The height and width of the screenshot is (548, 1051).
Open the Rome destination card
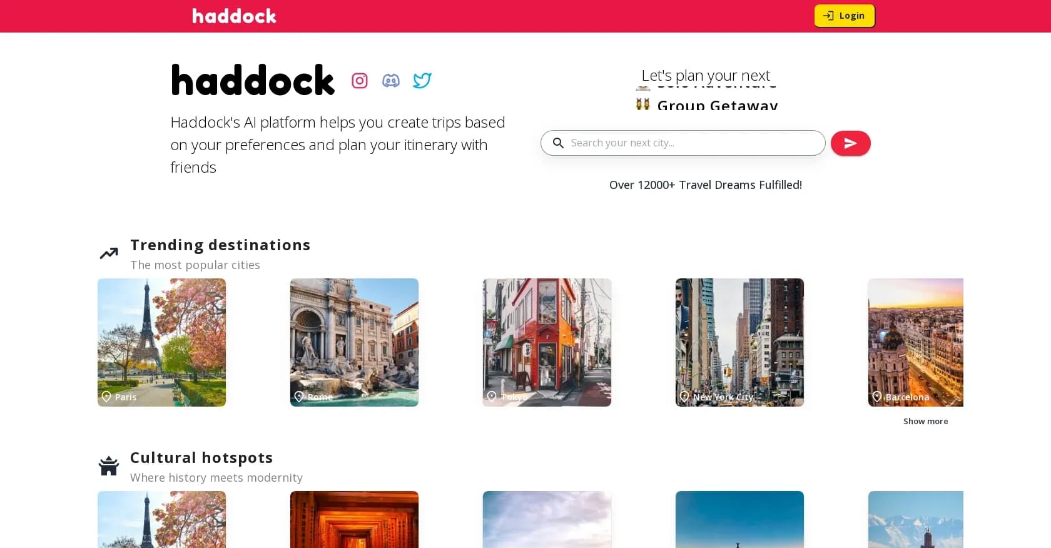[354, 342]
